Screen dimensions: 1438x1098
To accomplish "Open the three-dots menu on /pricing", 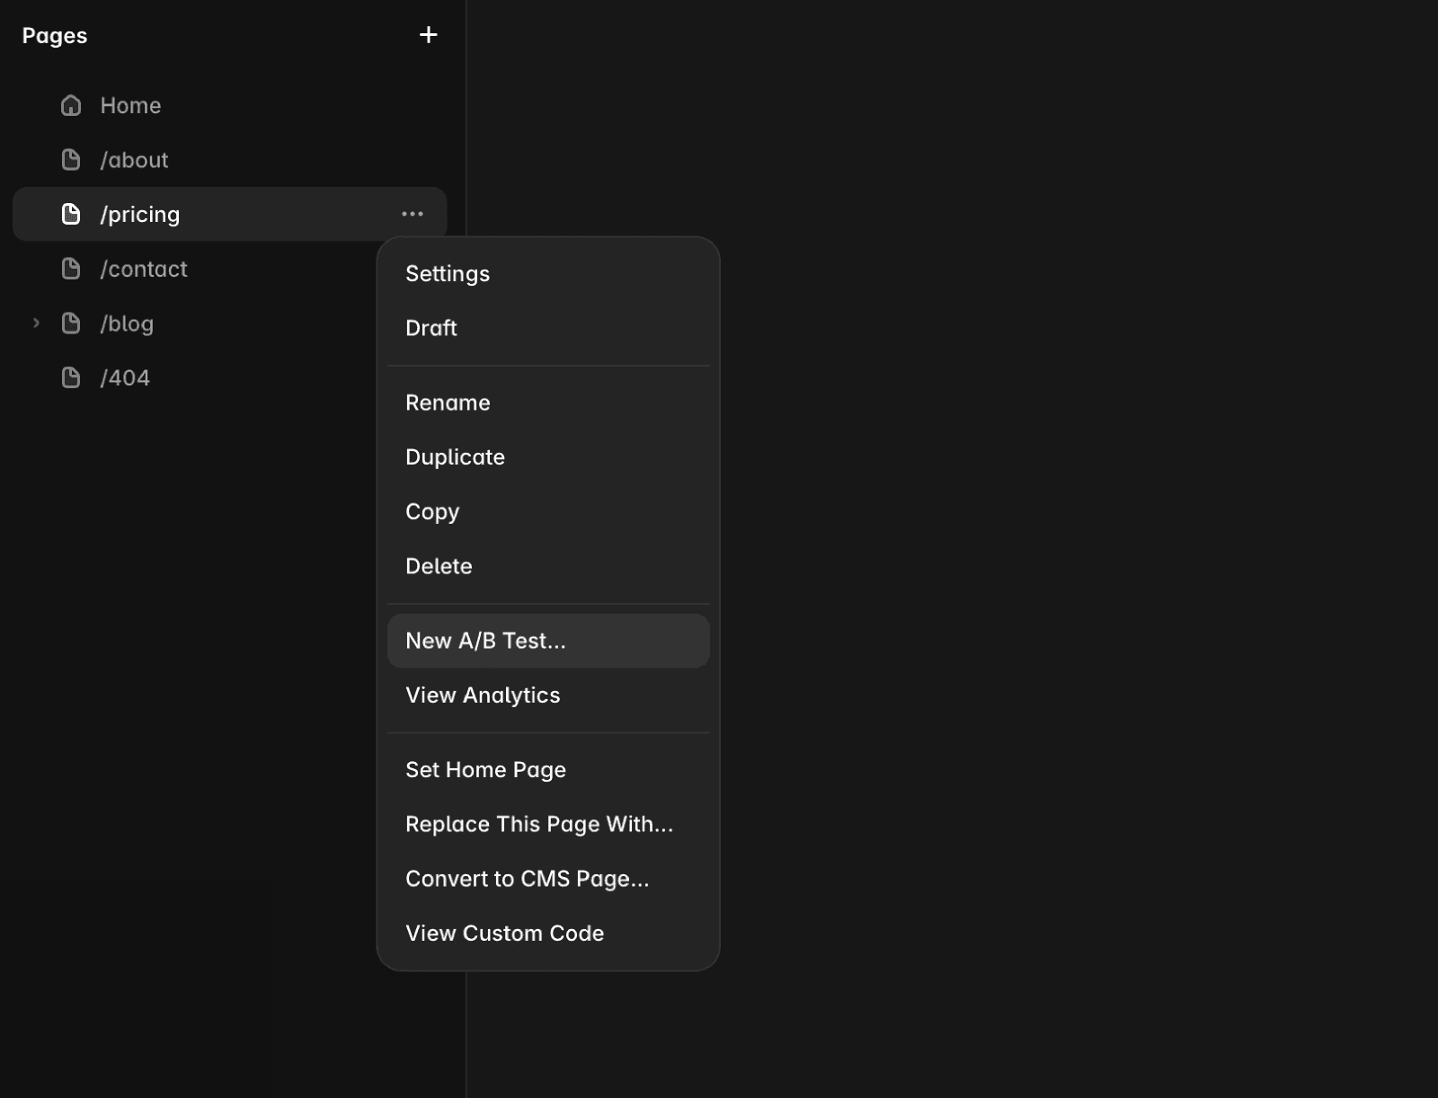I will pos(413,214).
